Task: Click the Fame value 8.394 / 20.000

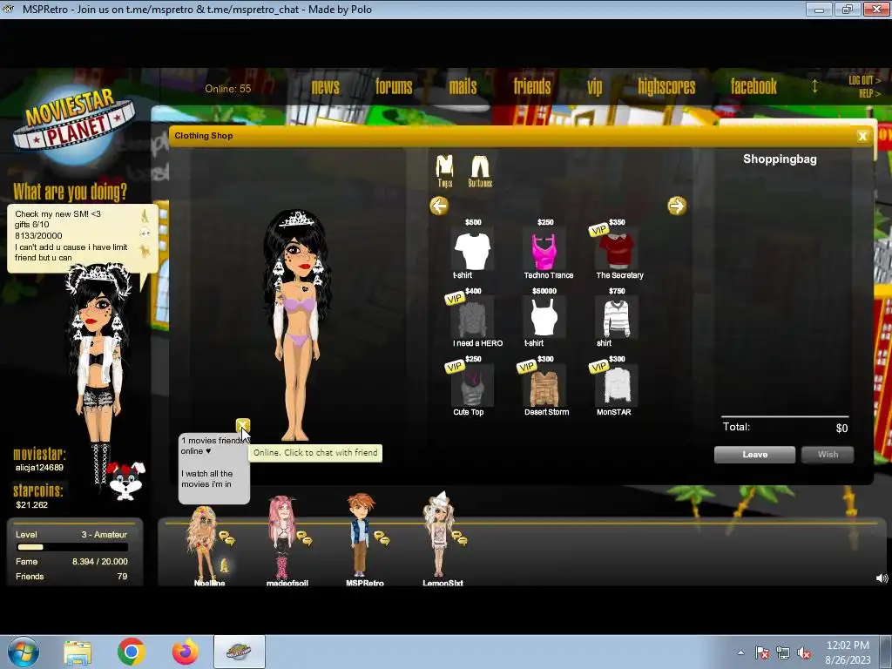Action: 100,562
